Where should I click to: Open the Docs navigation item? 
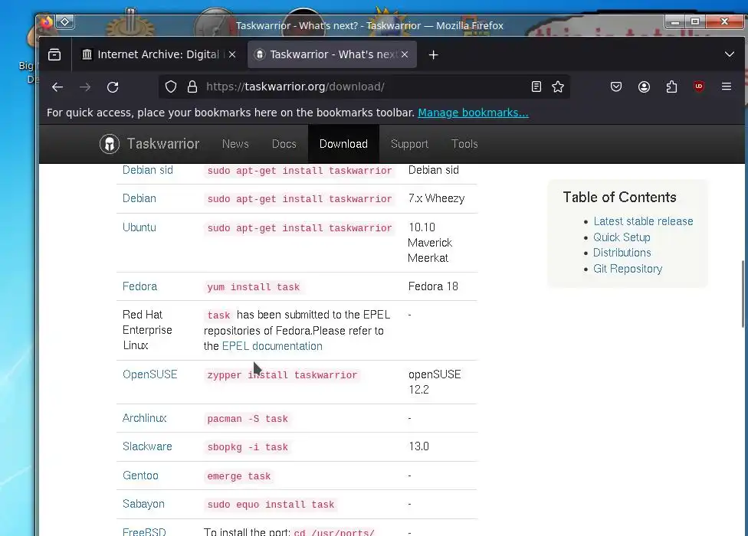[x=284, y=144]
